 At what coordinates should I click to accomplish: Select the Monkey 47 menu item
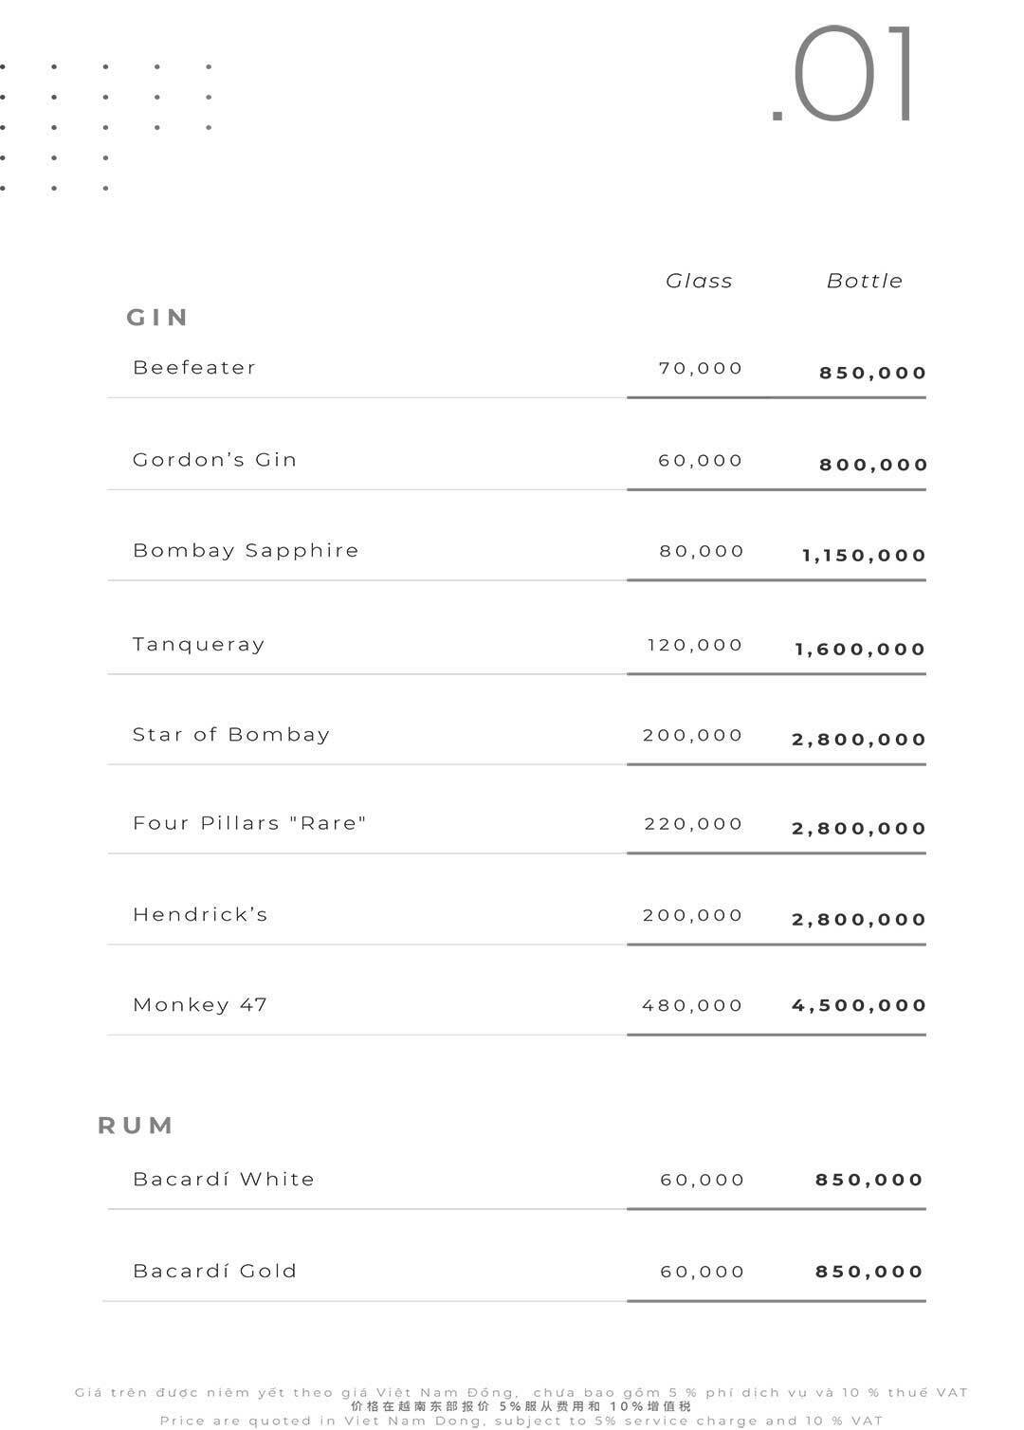coord(200,1005)
